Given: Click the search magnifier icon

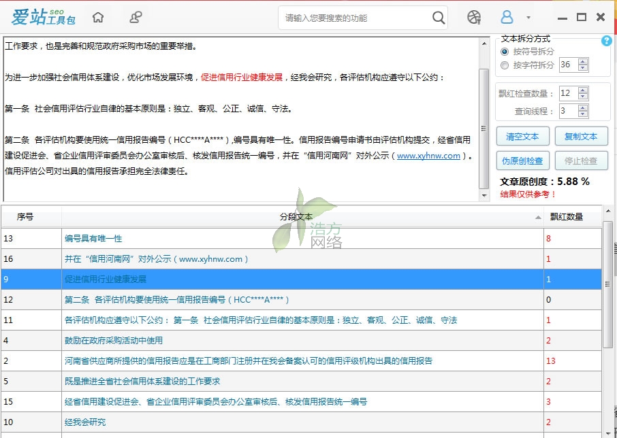Looking at the screenshot, I should pyautogui.click(x=439, y=18).
